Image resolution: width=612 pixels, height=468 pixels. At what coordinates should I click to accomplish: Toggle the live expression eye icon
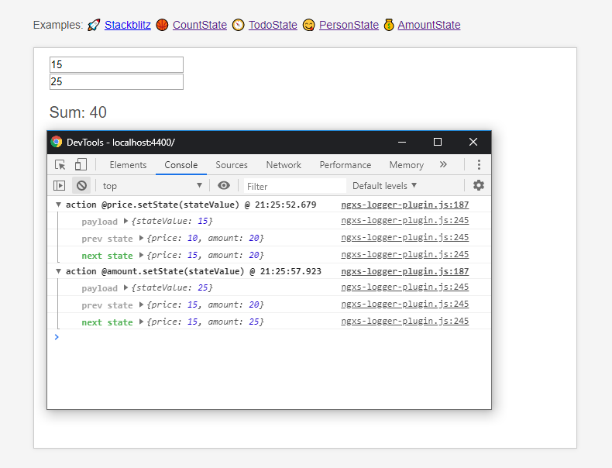tap(224, 186)
